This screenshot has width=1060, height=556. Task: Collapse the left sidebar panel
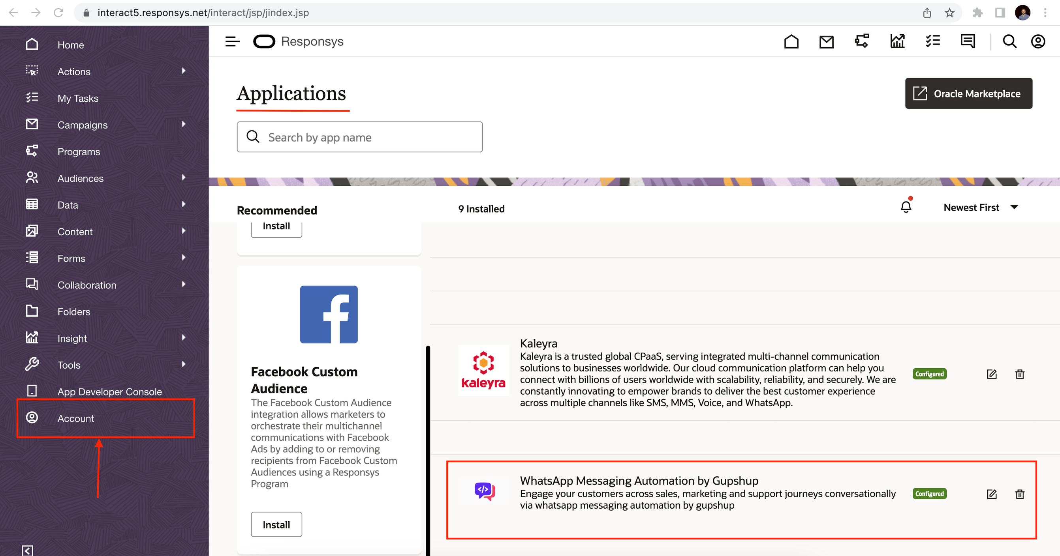click(27, 550)
